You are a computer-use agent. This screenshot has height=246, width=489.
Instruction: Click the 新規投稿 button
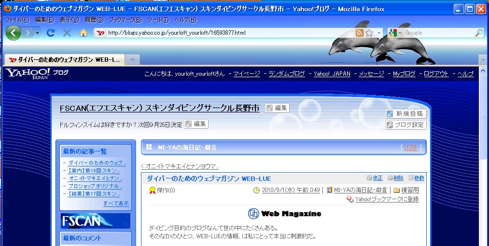point(405,114)
